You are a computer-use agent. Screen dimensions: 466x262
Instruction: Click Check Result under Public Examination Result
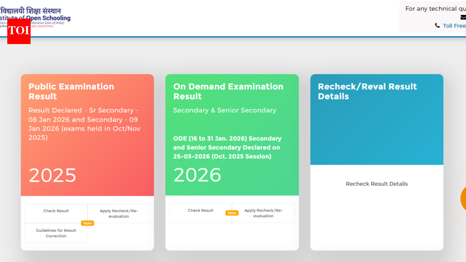(x=56, y=211)
